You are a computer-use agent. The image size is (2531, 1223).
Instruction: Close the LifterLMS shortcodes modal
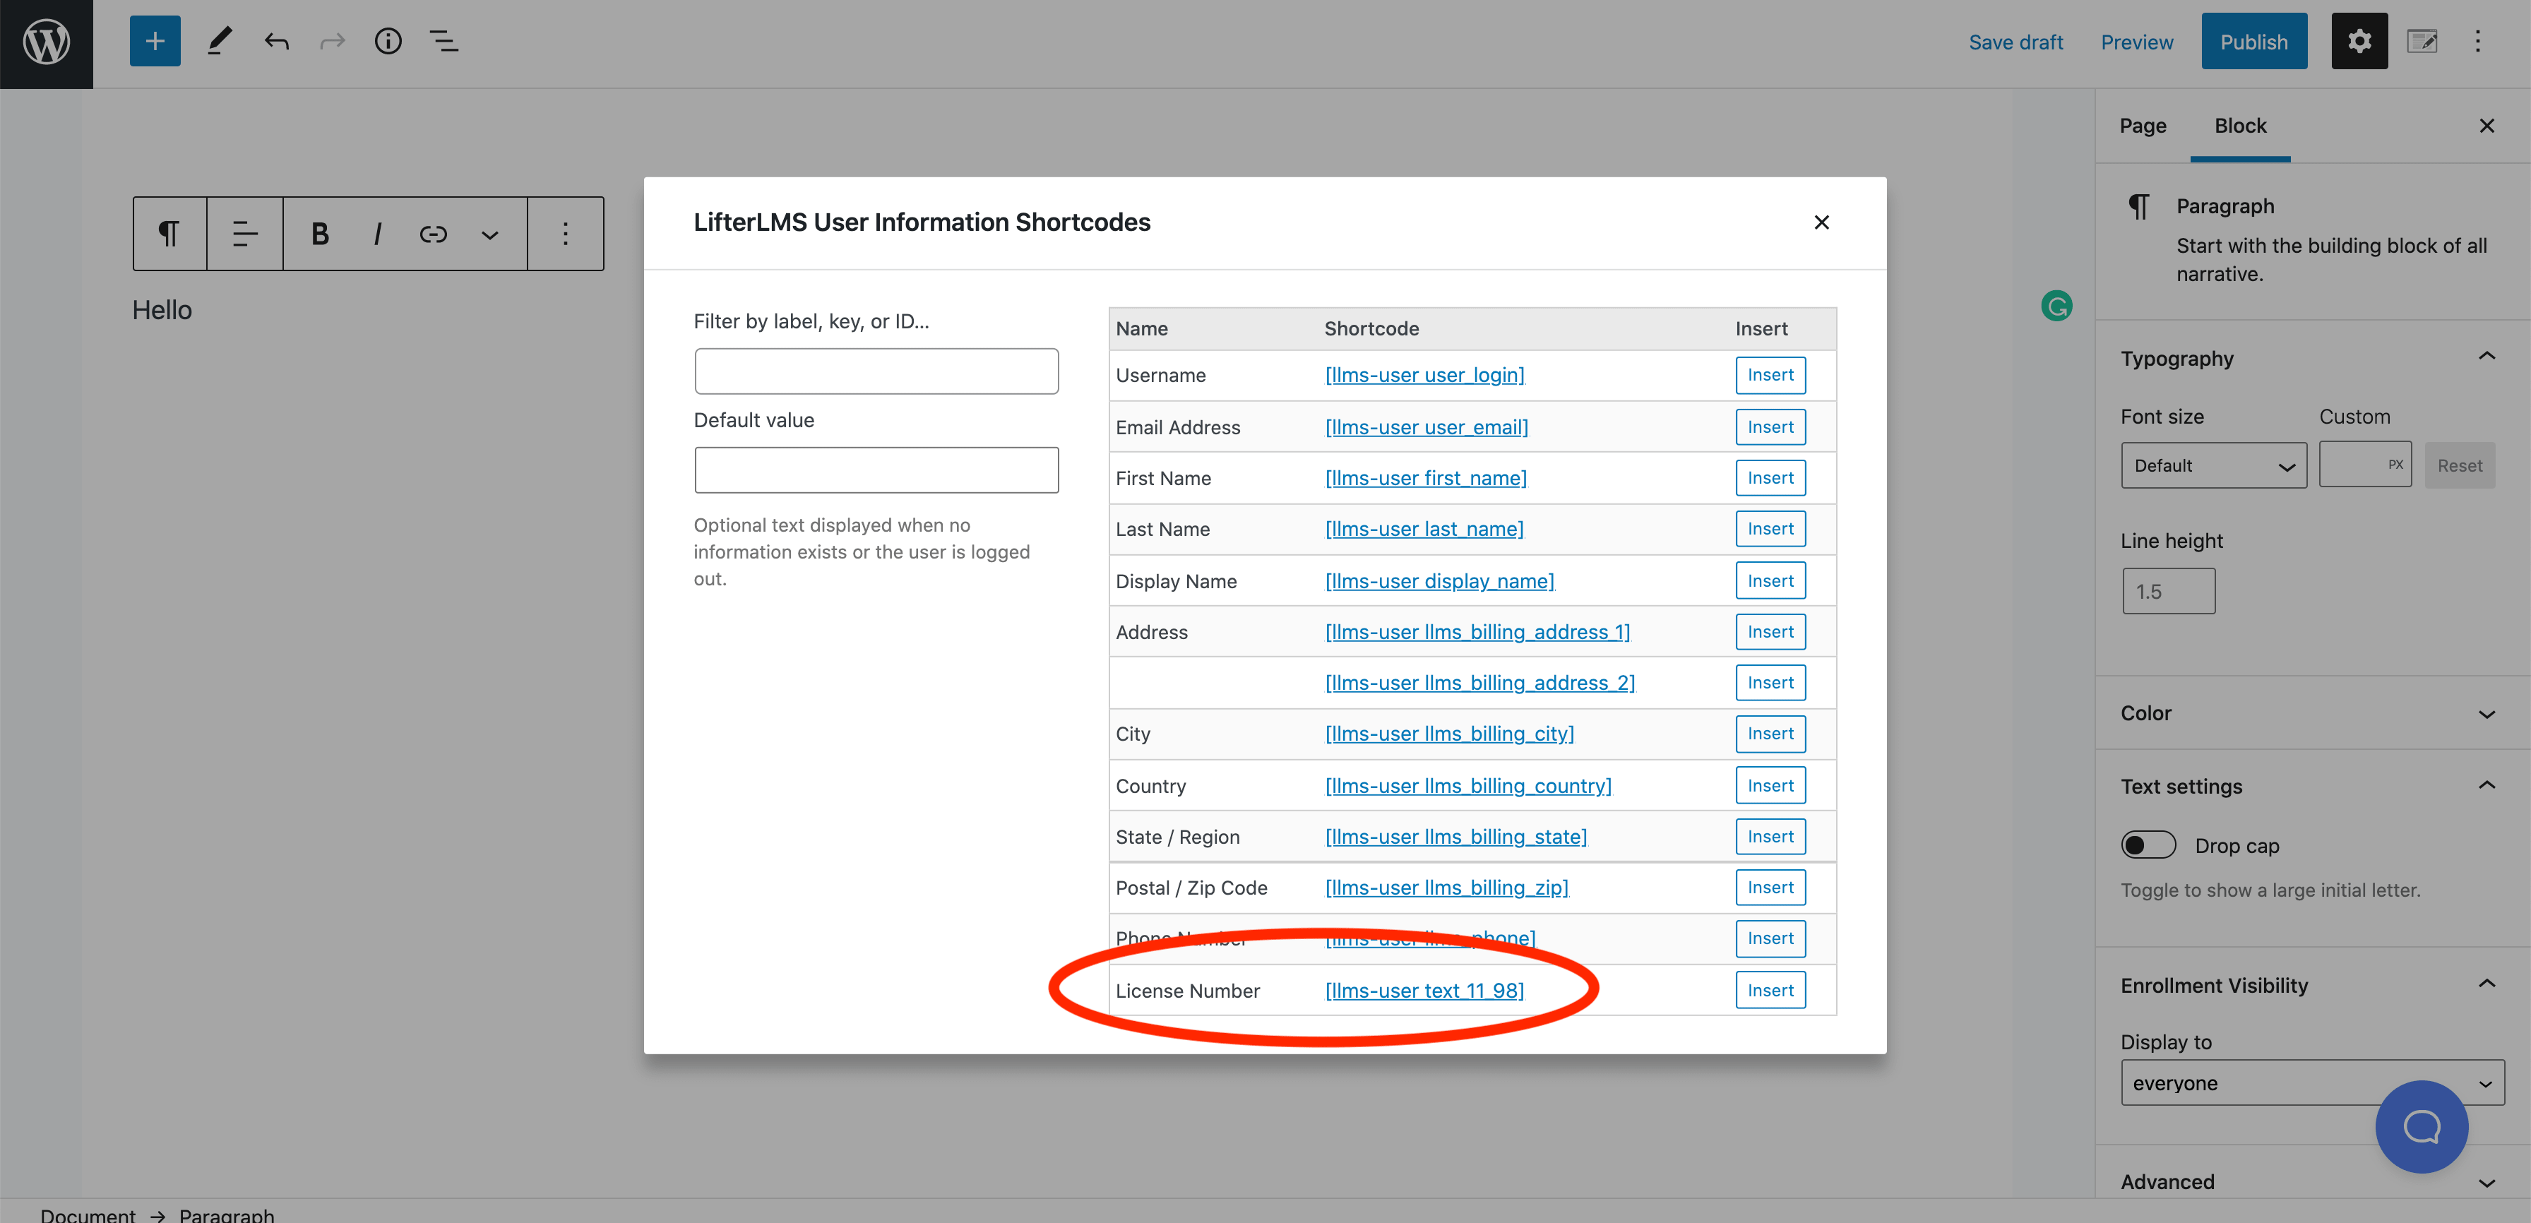1821,223
